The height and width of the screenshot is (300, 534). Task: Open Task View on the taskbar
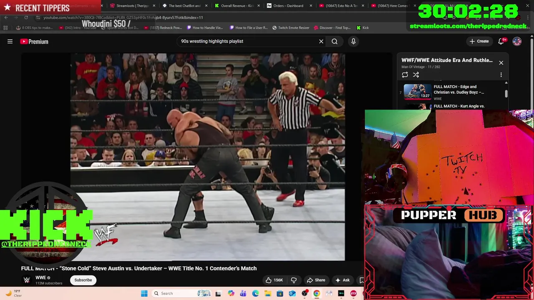(x=218, y=293)
